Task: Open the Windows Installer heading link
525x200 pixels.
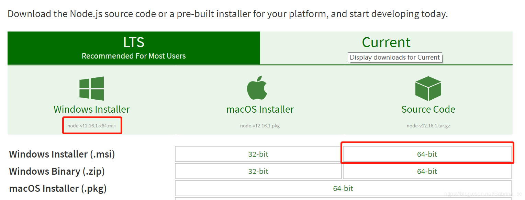Action: [91, 109]
